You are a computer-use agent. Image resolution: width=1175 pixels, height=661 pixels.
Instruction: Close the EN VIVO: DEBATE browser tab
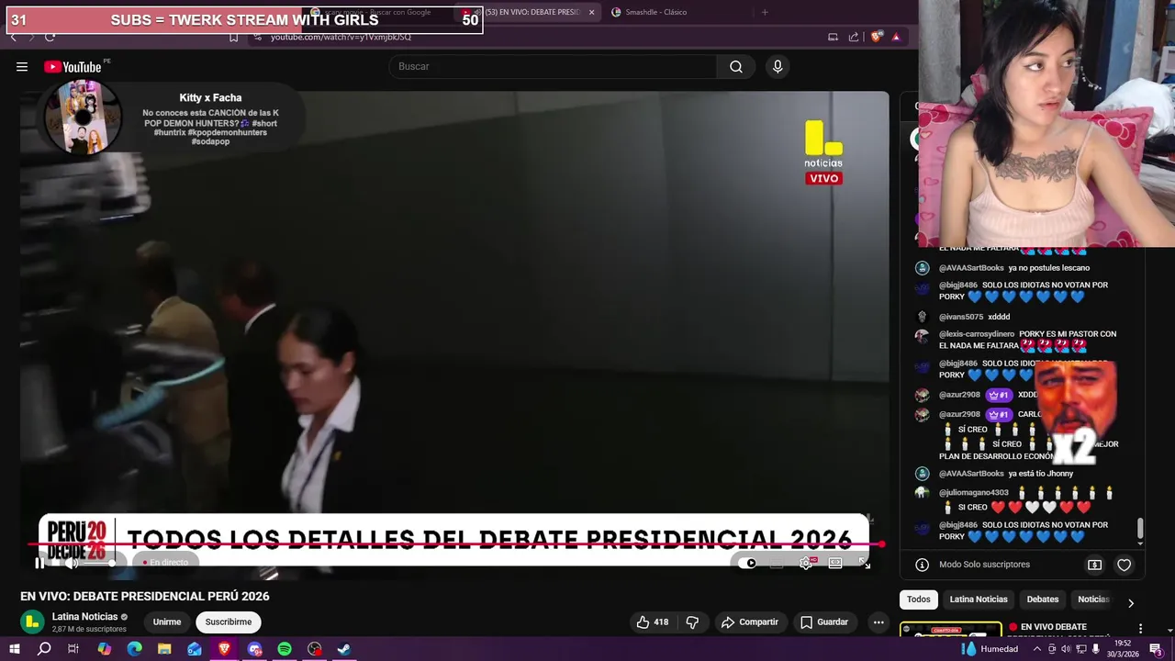(591, 12)
